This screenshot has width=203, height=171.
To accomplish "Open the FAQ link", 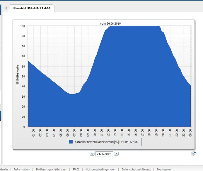I will (x=76, y=169).
